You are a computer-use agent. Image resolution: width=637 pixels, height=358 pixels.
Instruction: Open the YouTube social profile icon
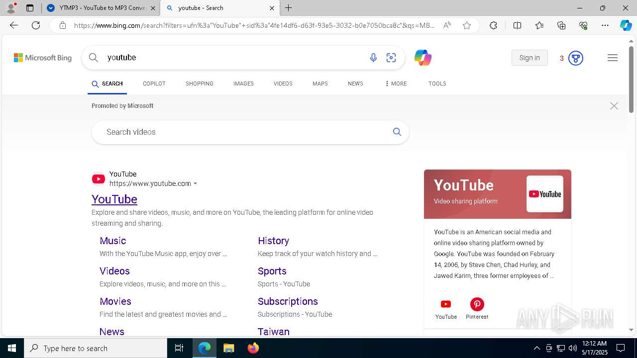point(446,304)
